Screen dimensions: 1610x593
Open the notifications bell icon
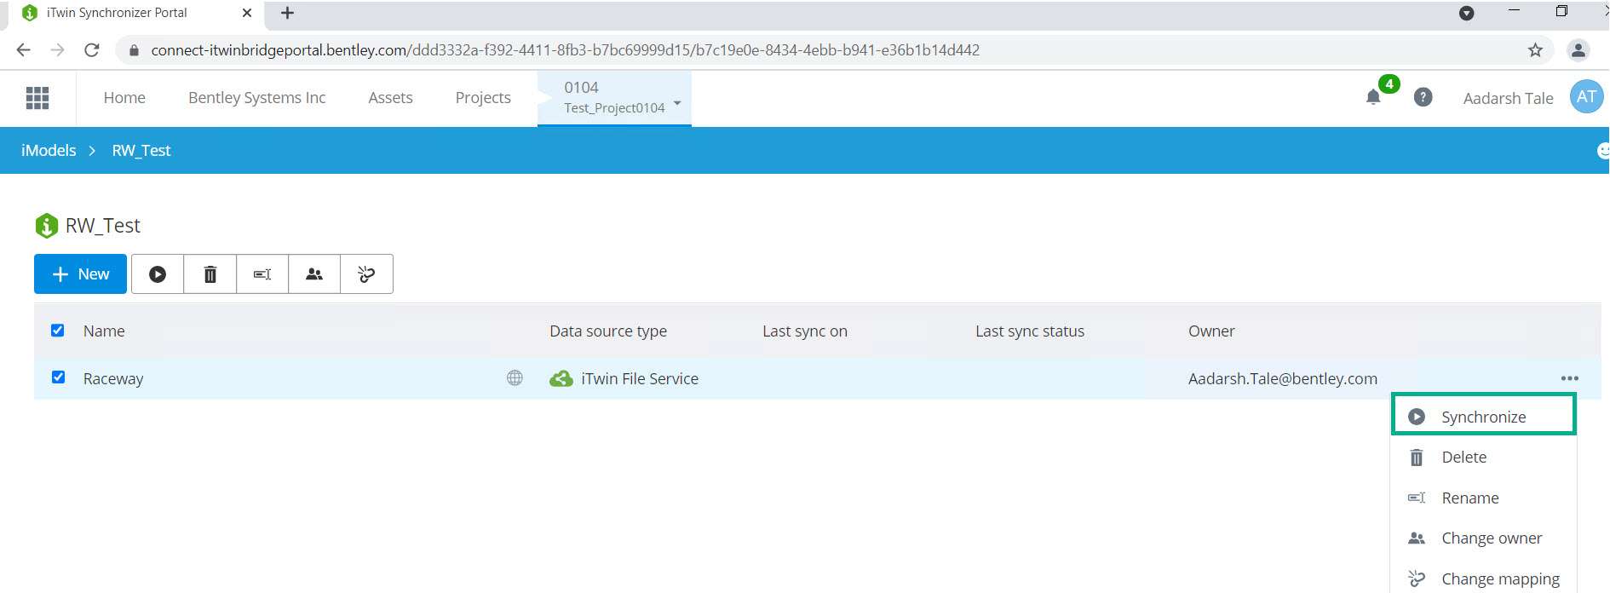click(1373, 97)
